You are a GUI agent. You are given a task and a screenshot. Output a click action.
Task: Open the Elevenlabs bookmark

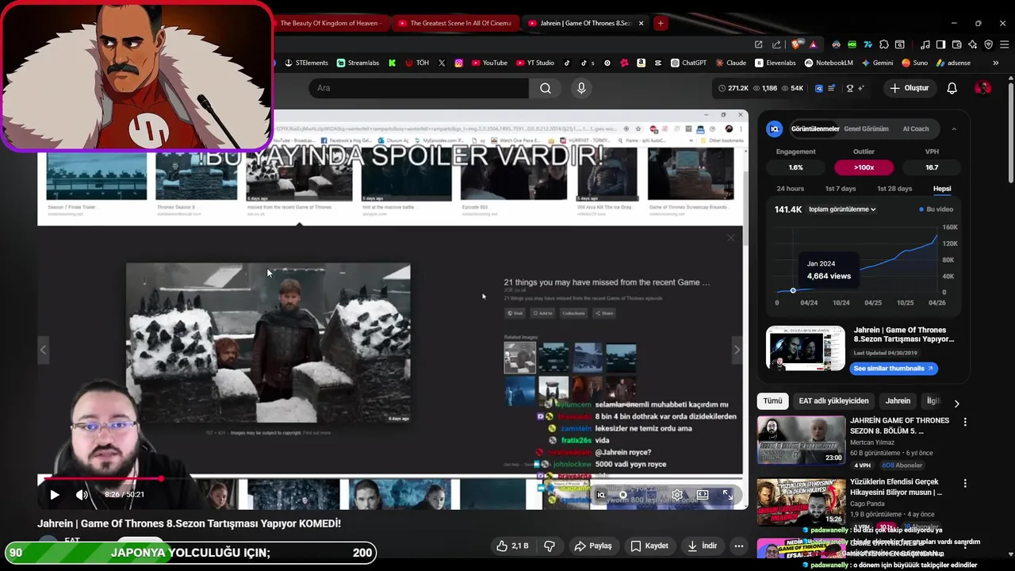(776, 63)
